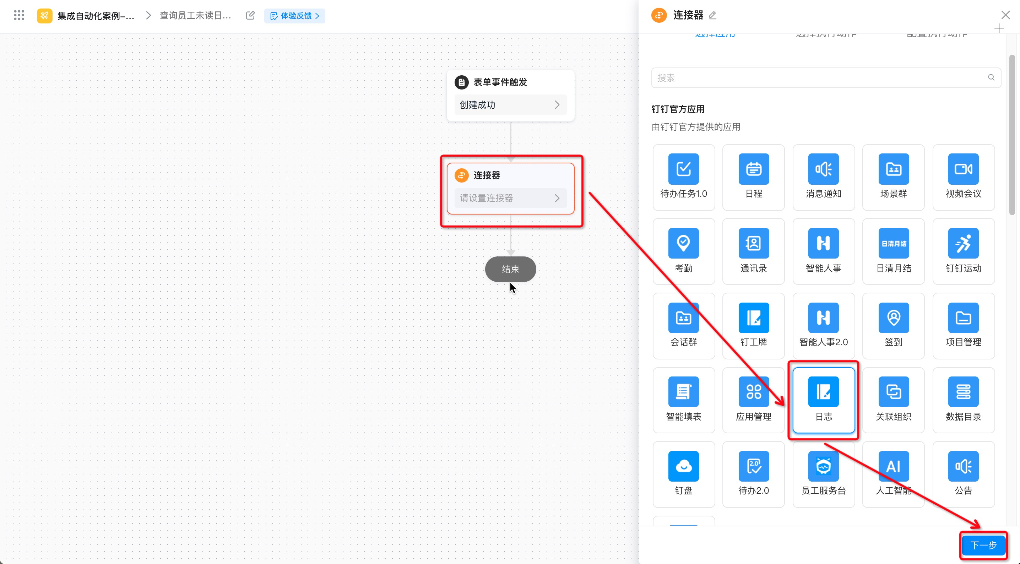Open the 集成自动化案例 breadcrumb
Screen dimensions: 1020x564
(96, 16)
